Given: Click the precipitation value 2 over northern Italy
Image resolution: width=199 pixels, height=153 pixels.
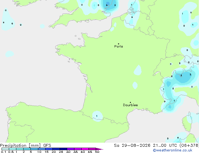Looking at the screenshot, I should 191,75.
